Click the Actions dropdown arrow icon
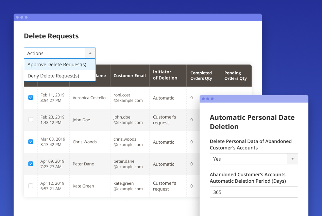This screenshot has height=216, width=322. pyautogui.click(x=90, y=53)
